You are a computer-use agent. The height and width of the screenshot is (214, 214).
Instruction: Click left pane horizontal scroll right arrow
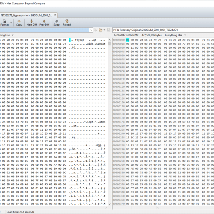[106, 207]
